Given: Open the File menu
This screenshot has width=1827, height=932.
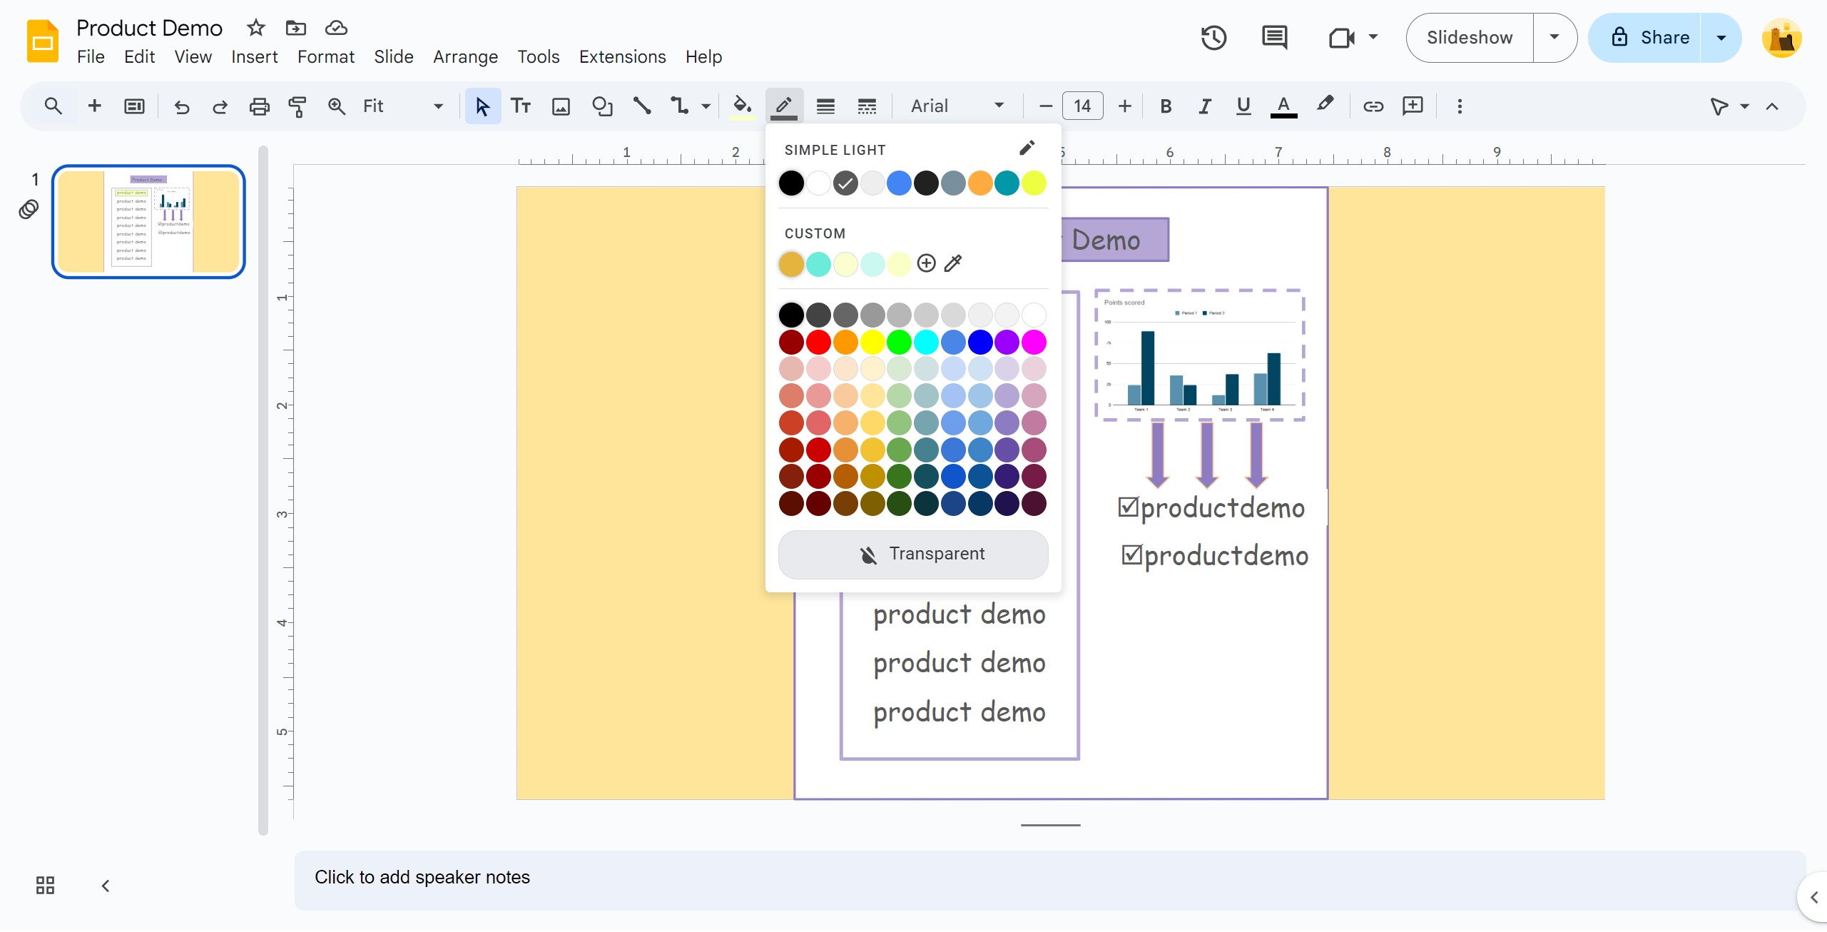Looking at the screenshot, I should point(91,56).
